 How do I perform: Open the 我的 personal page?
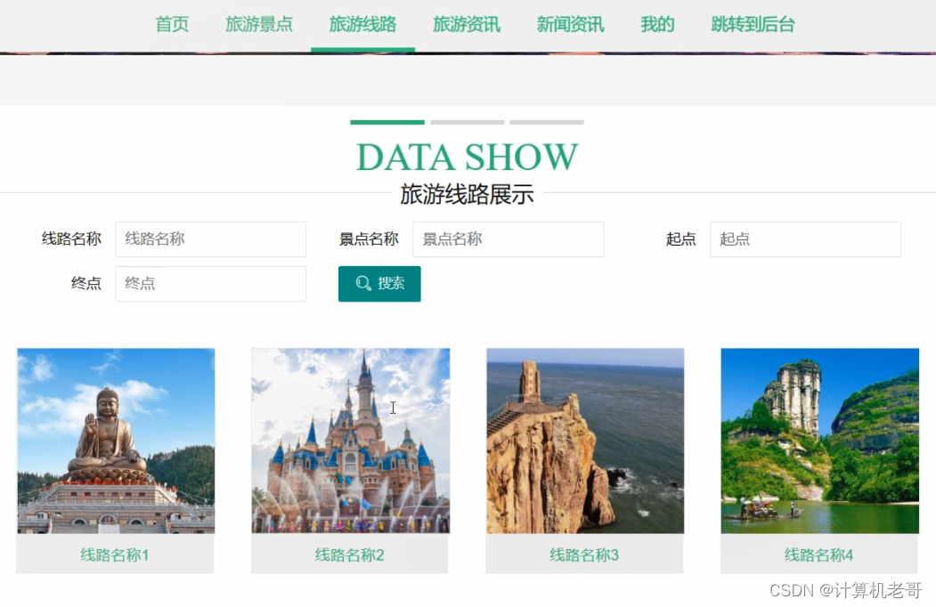tap(656, 24)
